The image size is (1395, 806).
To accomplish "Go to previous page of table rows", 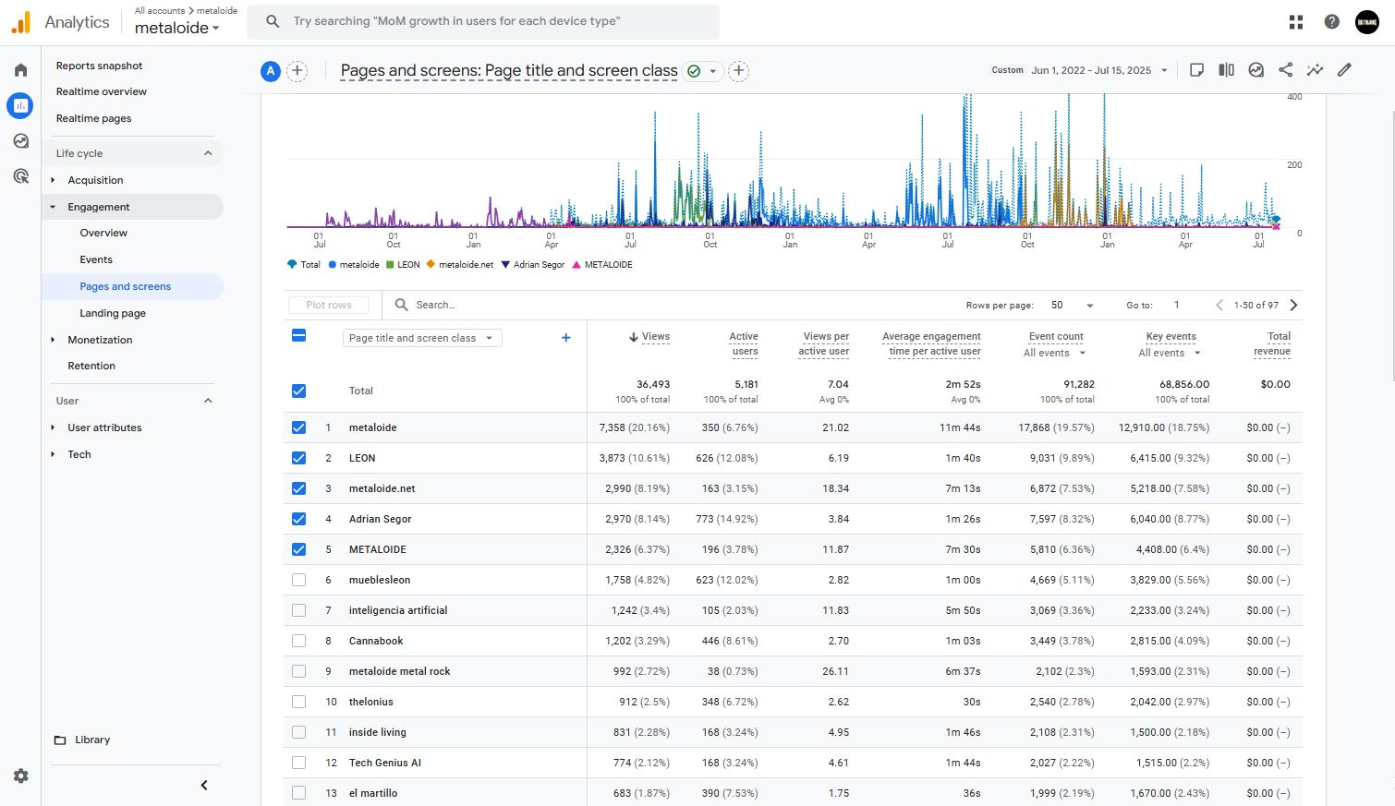I will click(x=1219, y=305).
